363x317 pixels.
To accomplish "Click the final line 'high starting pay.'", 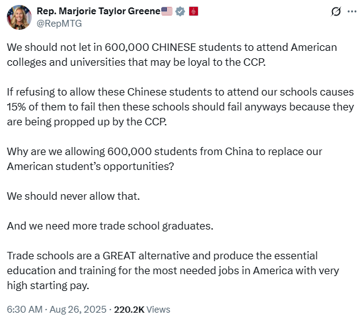I will [x=48, y=286].
